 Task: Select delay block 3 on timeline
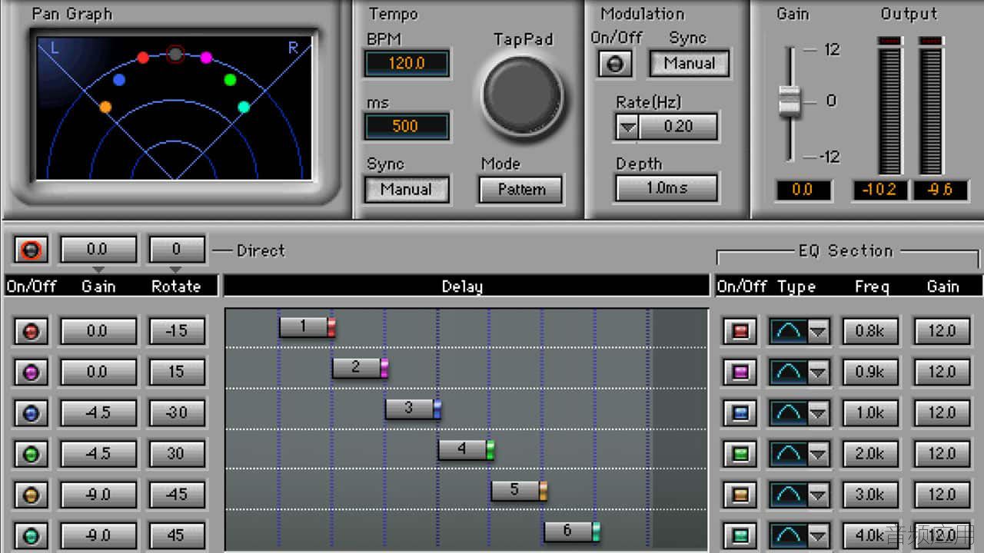click(x=413, y=409)
